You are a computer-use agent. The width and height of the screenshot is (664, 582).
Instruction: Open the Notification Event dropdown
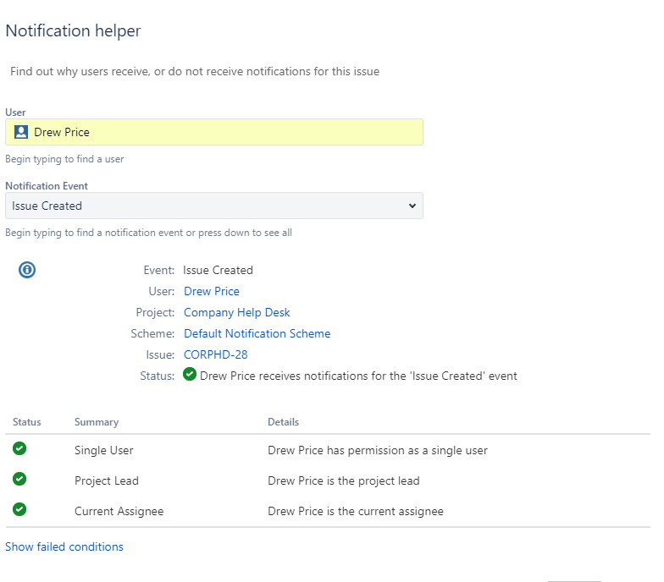click(x=214, y=206)
